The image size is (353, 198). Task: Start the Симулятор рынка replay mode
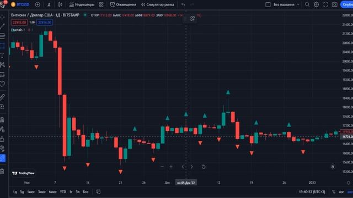pyautogui.click(x=158, y=4)
